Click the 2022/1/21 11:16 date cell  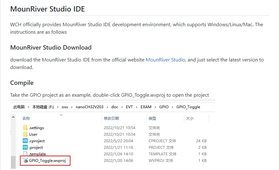(x=118, y=148)
